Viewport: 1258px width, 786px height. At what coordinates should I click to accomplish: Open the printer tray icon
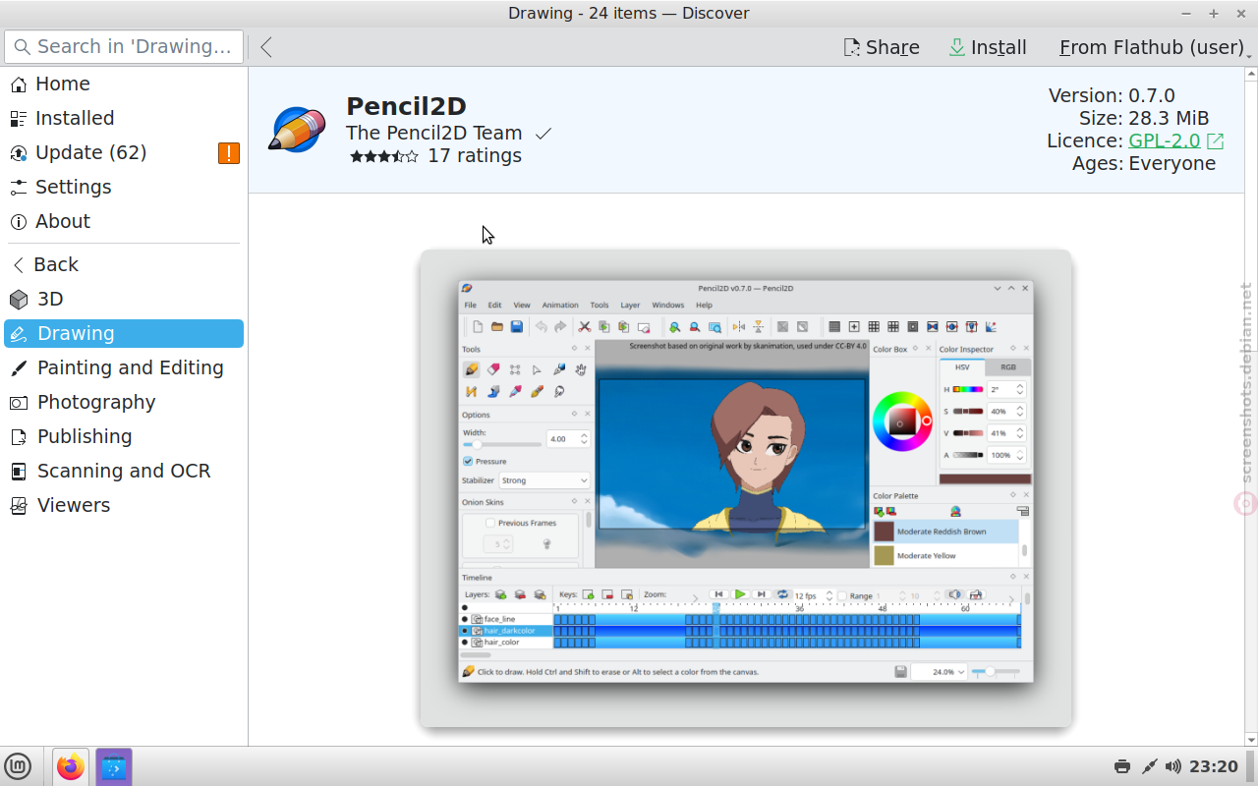(1121, 766)
